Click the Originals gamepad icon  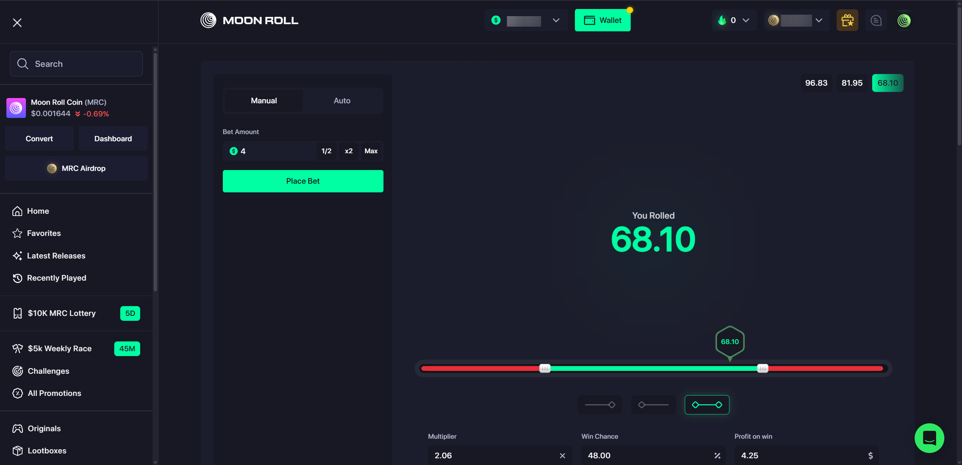(17, 429)
